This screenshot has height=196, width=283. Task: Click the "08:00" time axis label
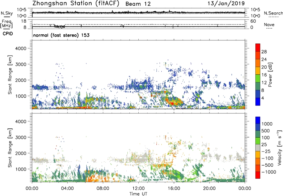103,189
